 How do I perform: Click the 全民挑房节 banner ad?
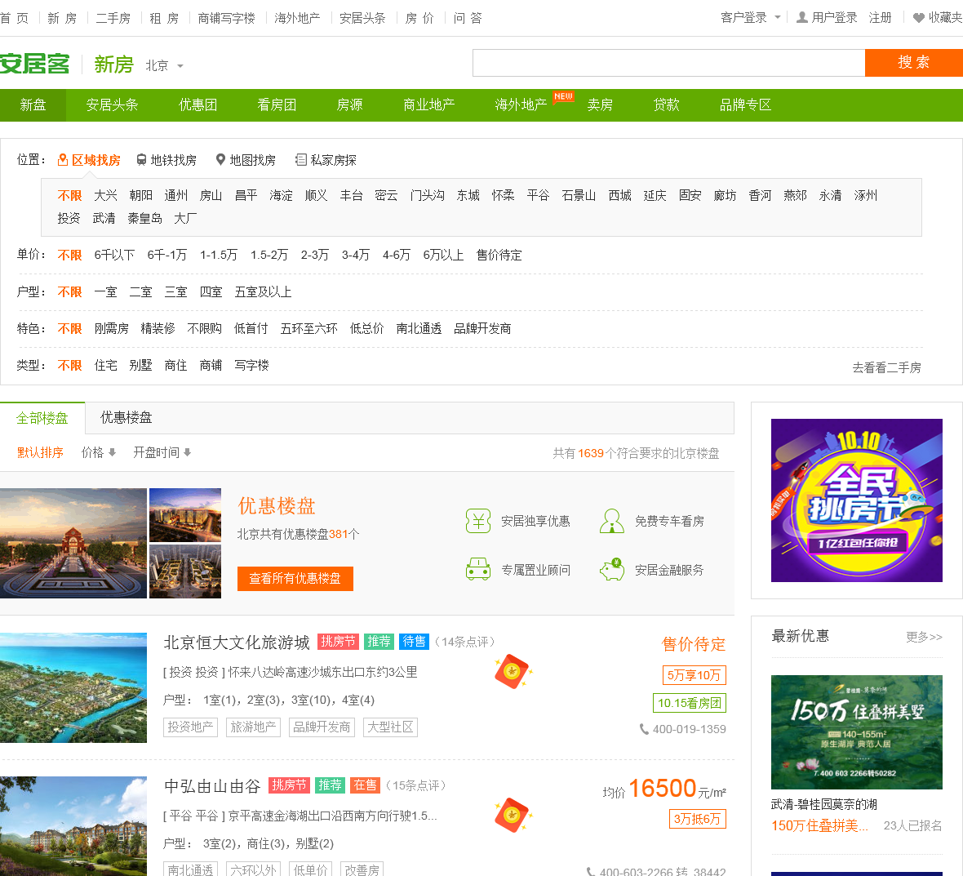pos(857,500)
